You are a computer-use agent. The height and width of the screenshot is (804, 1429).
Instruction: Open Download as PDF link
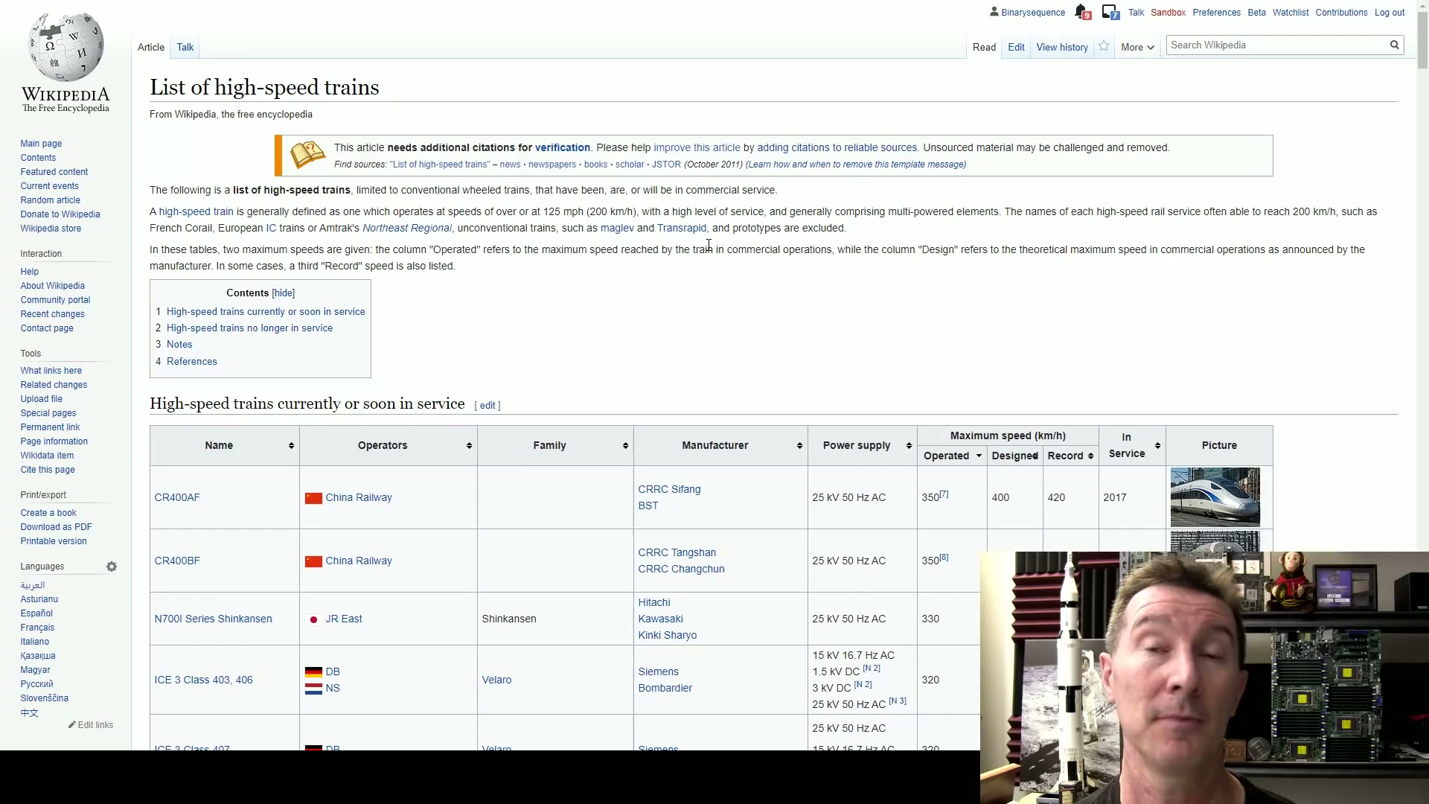click(56, 527)
